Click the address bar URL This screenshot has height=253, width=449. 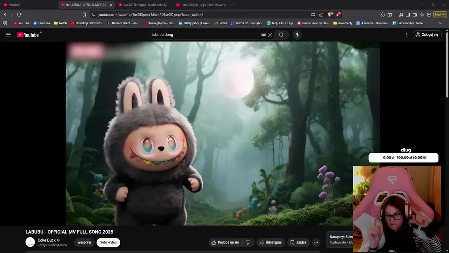(x=151, y=15)
